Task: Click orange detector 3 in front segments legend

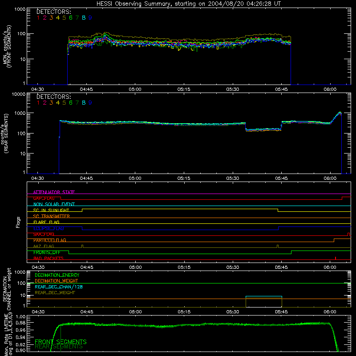Action: (51, 18)
